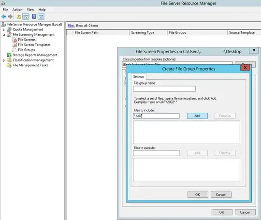261x220 pixels.
Task: Toggle the Show/Hide Console Tree toolbar icon
Action: [26, 16]
